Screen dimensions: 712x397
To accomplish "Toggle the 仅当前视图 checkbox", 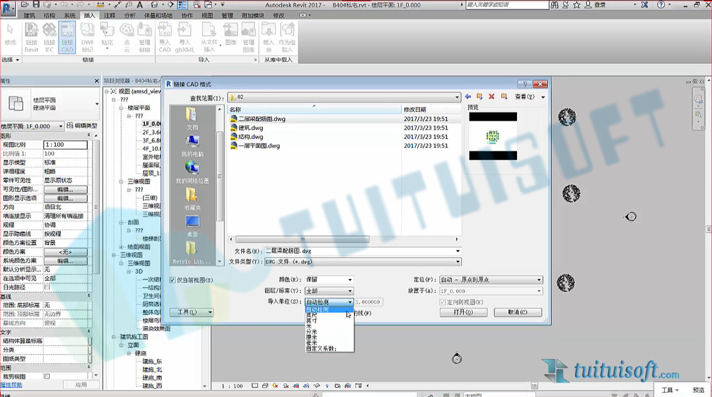I will tap(172, 280).
